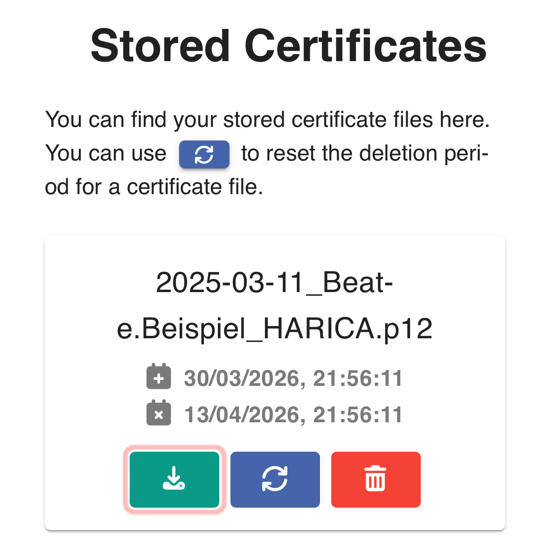This screenshot has height=559, width=550.
Task: Reset deletion period using the blue card button
Action: (275, 479)
